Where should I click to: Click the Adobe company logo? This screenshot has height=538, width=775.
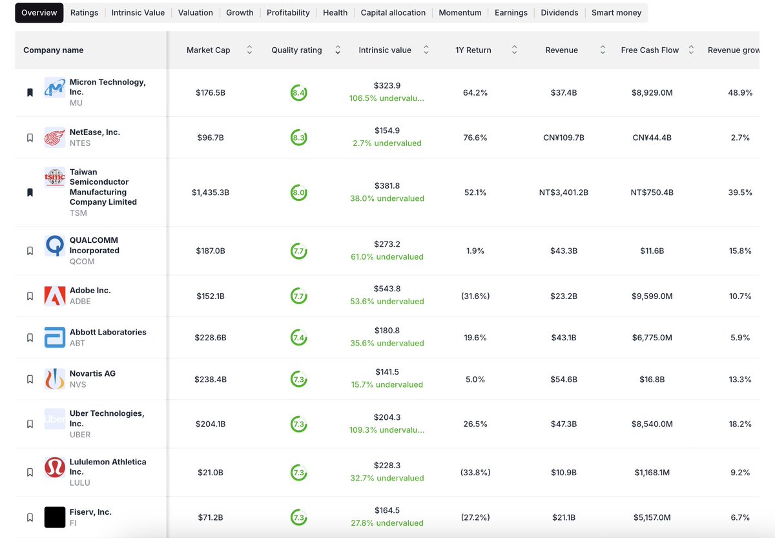[55, 296]
